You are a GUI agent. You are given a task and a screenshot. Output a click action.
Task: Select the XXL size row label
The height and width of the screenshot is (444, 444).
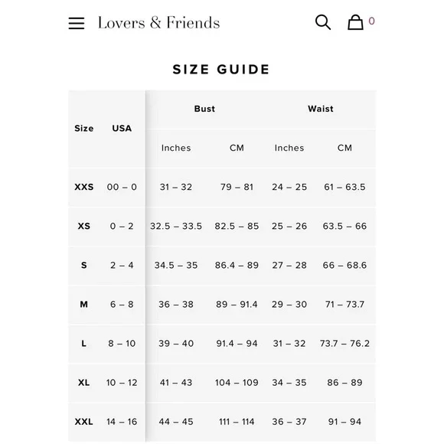[x=83, y=422]
